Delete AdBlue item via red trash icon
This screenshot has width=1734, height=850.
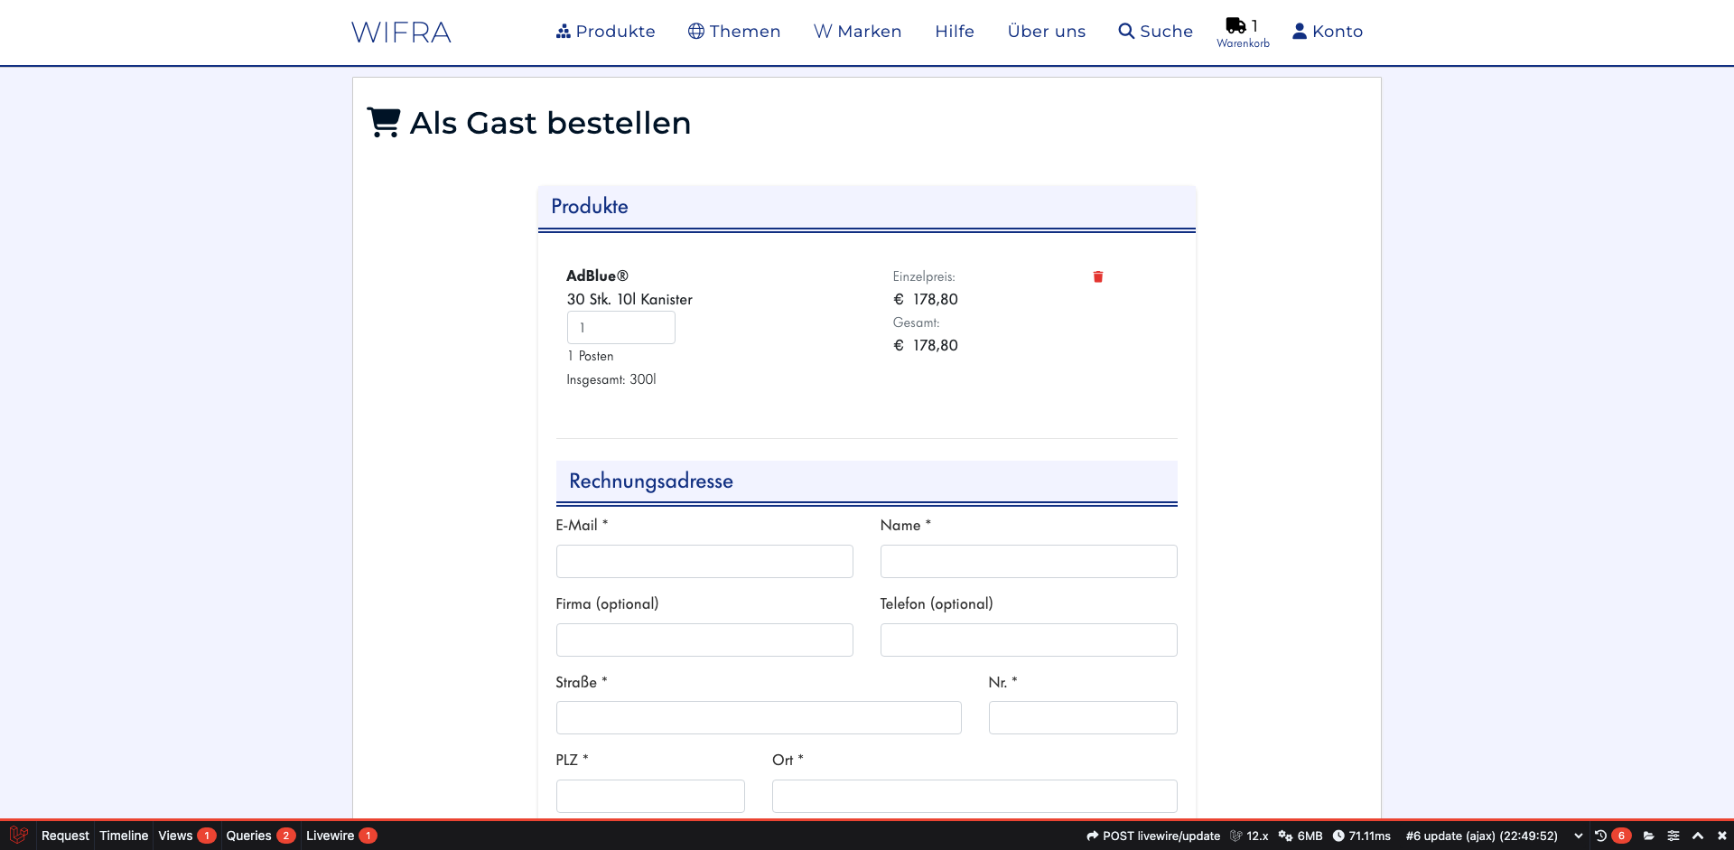point(1097,276)
